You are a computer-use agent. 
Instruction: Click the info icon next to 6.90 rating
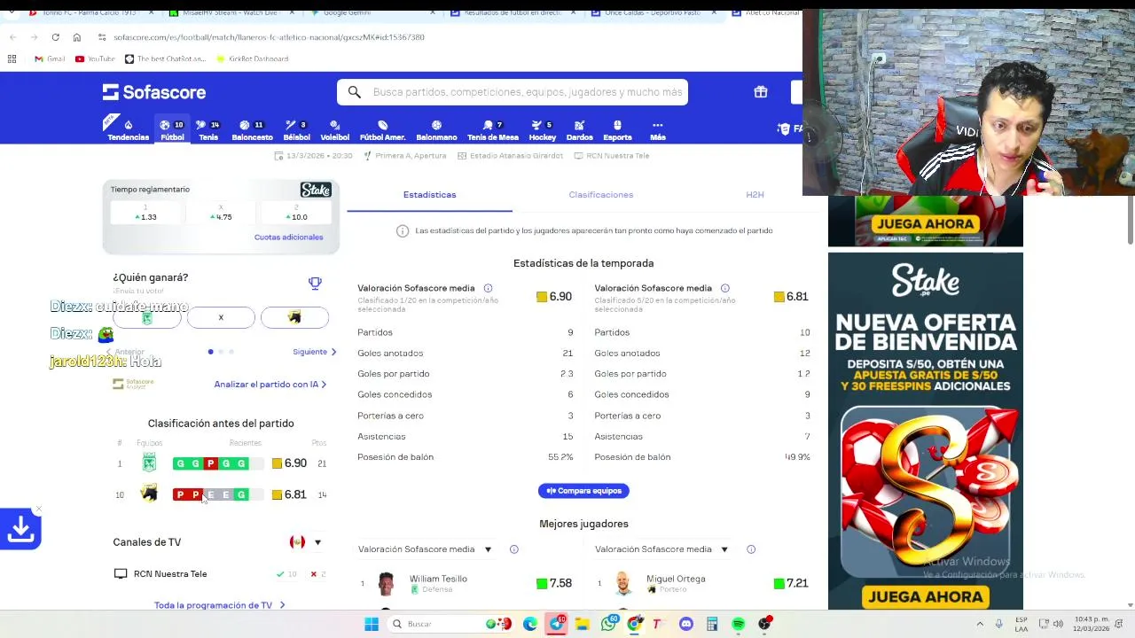pos(488,288)
